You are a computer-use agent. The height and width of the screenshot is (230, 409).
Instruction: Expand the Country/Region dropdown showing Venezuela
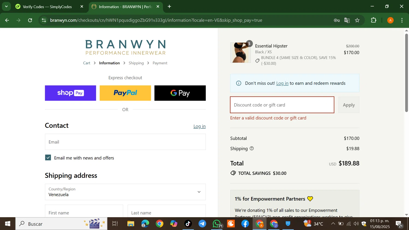pos(125,192)
